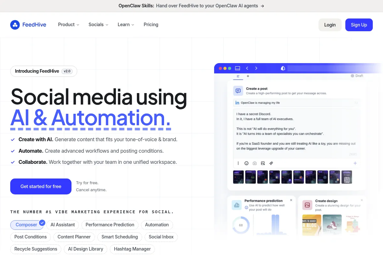Click the sidebar panel icon in mockup toolbar

pos(237,68)
